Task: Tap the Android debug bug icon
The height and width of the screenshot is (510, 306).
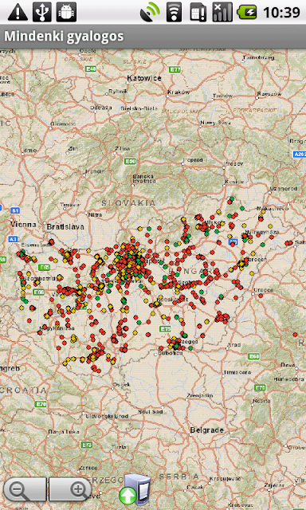Action: pyautogui.click(x=66, y=12)
